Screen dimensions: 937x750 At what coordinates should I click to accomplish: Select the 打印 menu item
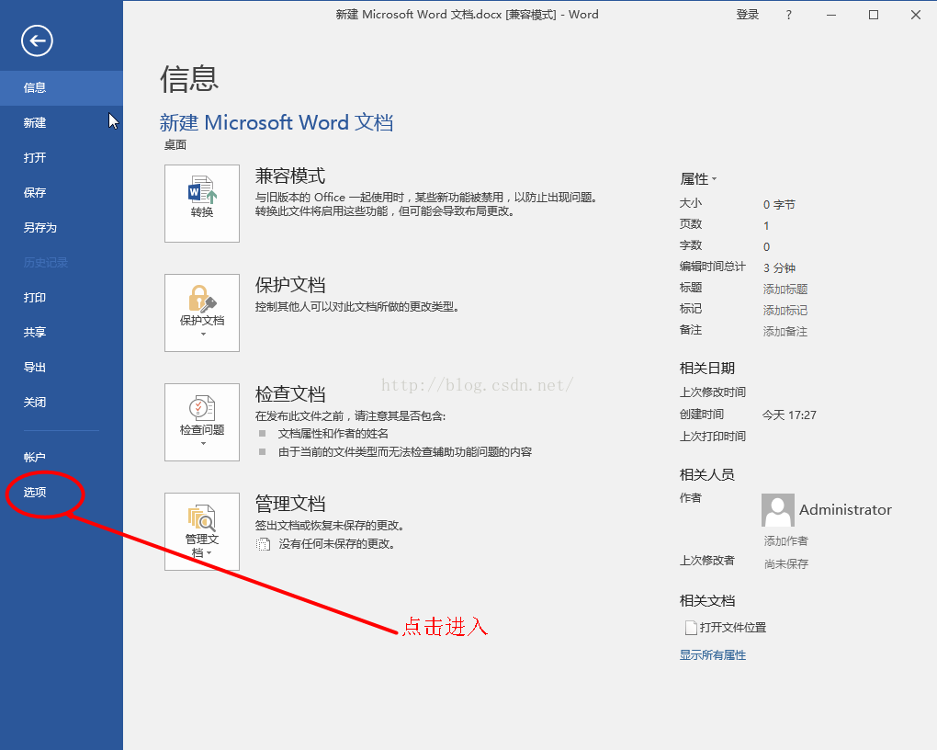[x=62, y=297]
